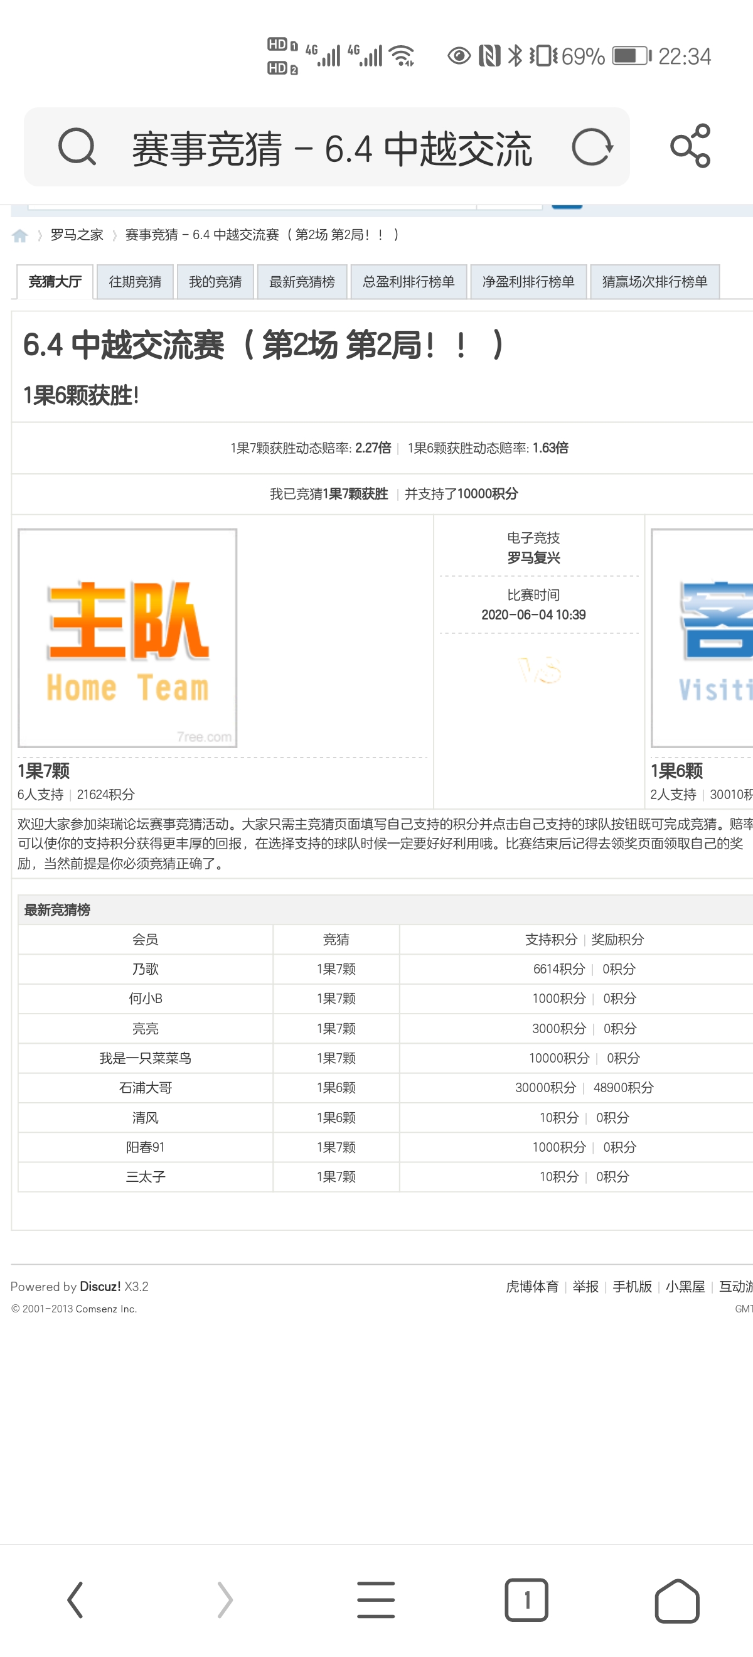The width and height of the screenshot is (753, 1657).
Task: Open 总盈利排行榜单 tab
Action: click(x=409, y=282)
